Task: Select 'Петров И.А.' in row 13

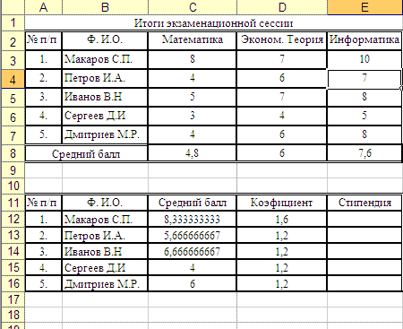Action: point(105,236)
